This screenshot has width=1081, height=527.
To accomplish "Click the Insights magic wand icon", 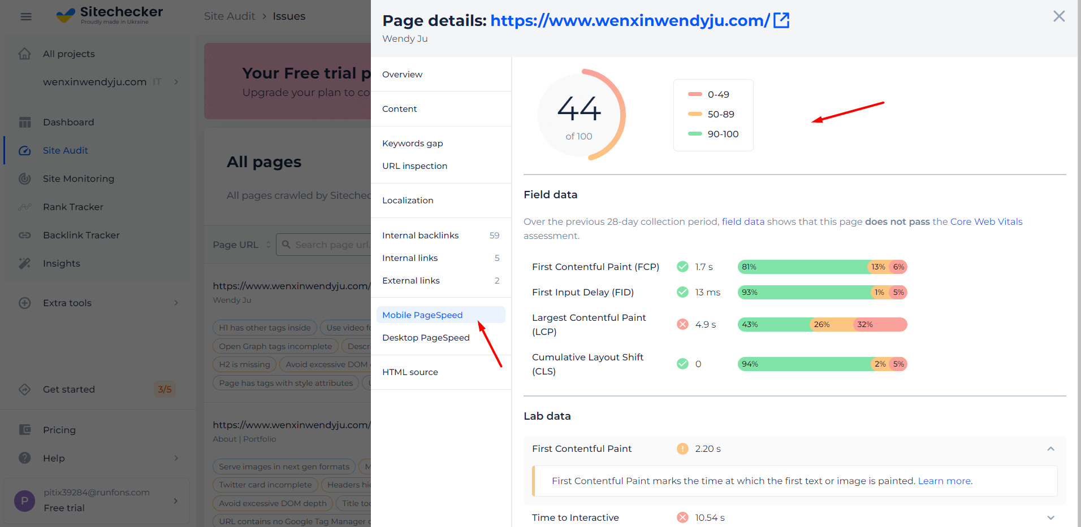I will tap(25, 263).
